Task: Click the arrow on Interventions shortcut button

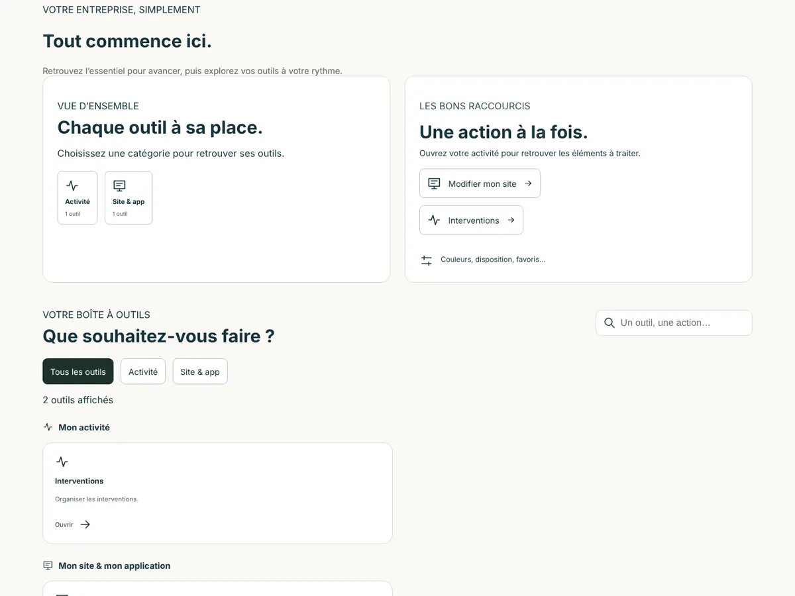Action: (x=511, y=220)
